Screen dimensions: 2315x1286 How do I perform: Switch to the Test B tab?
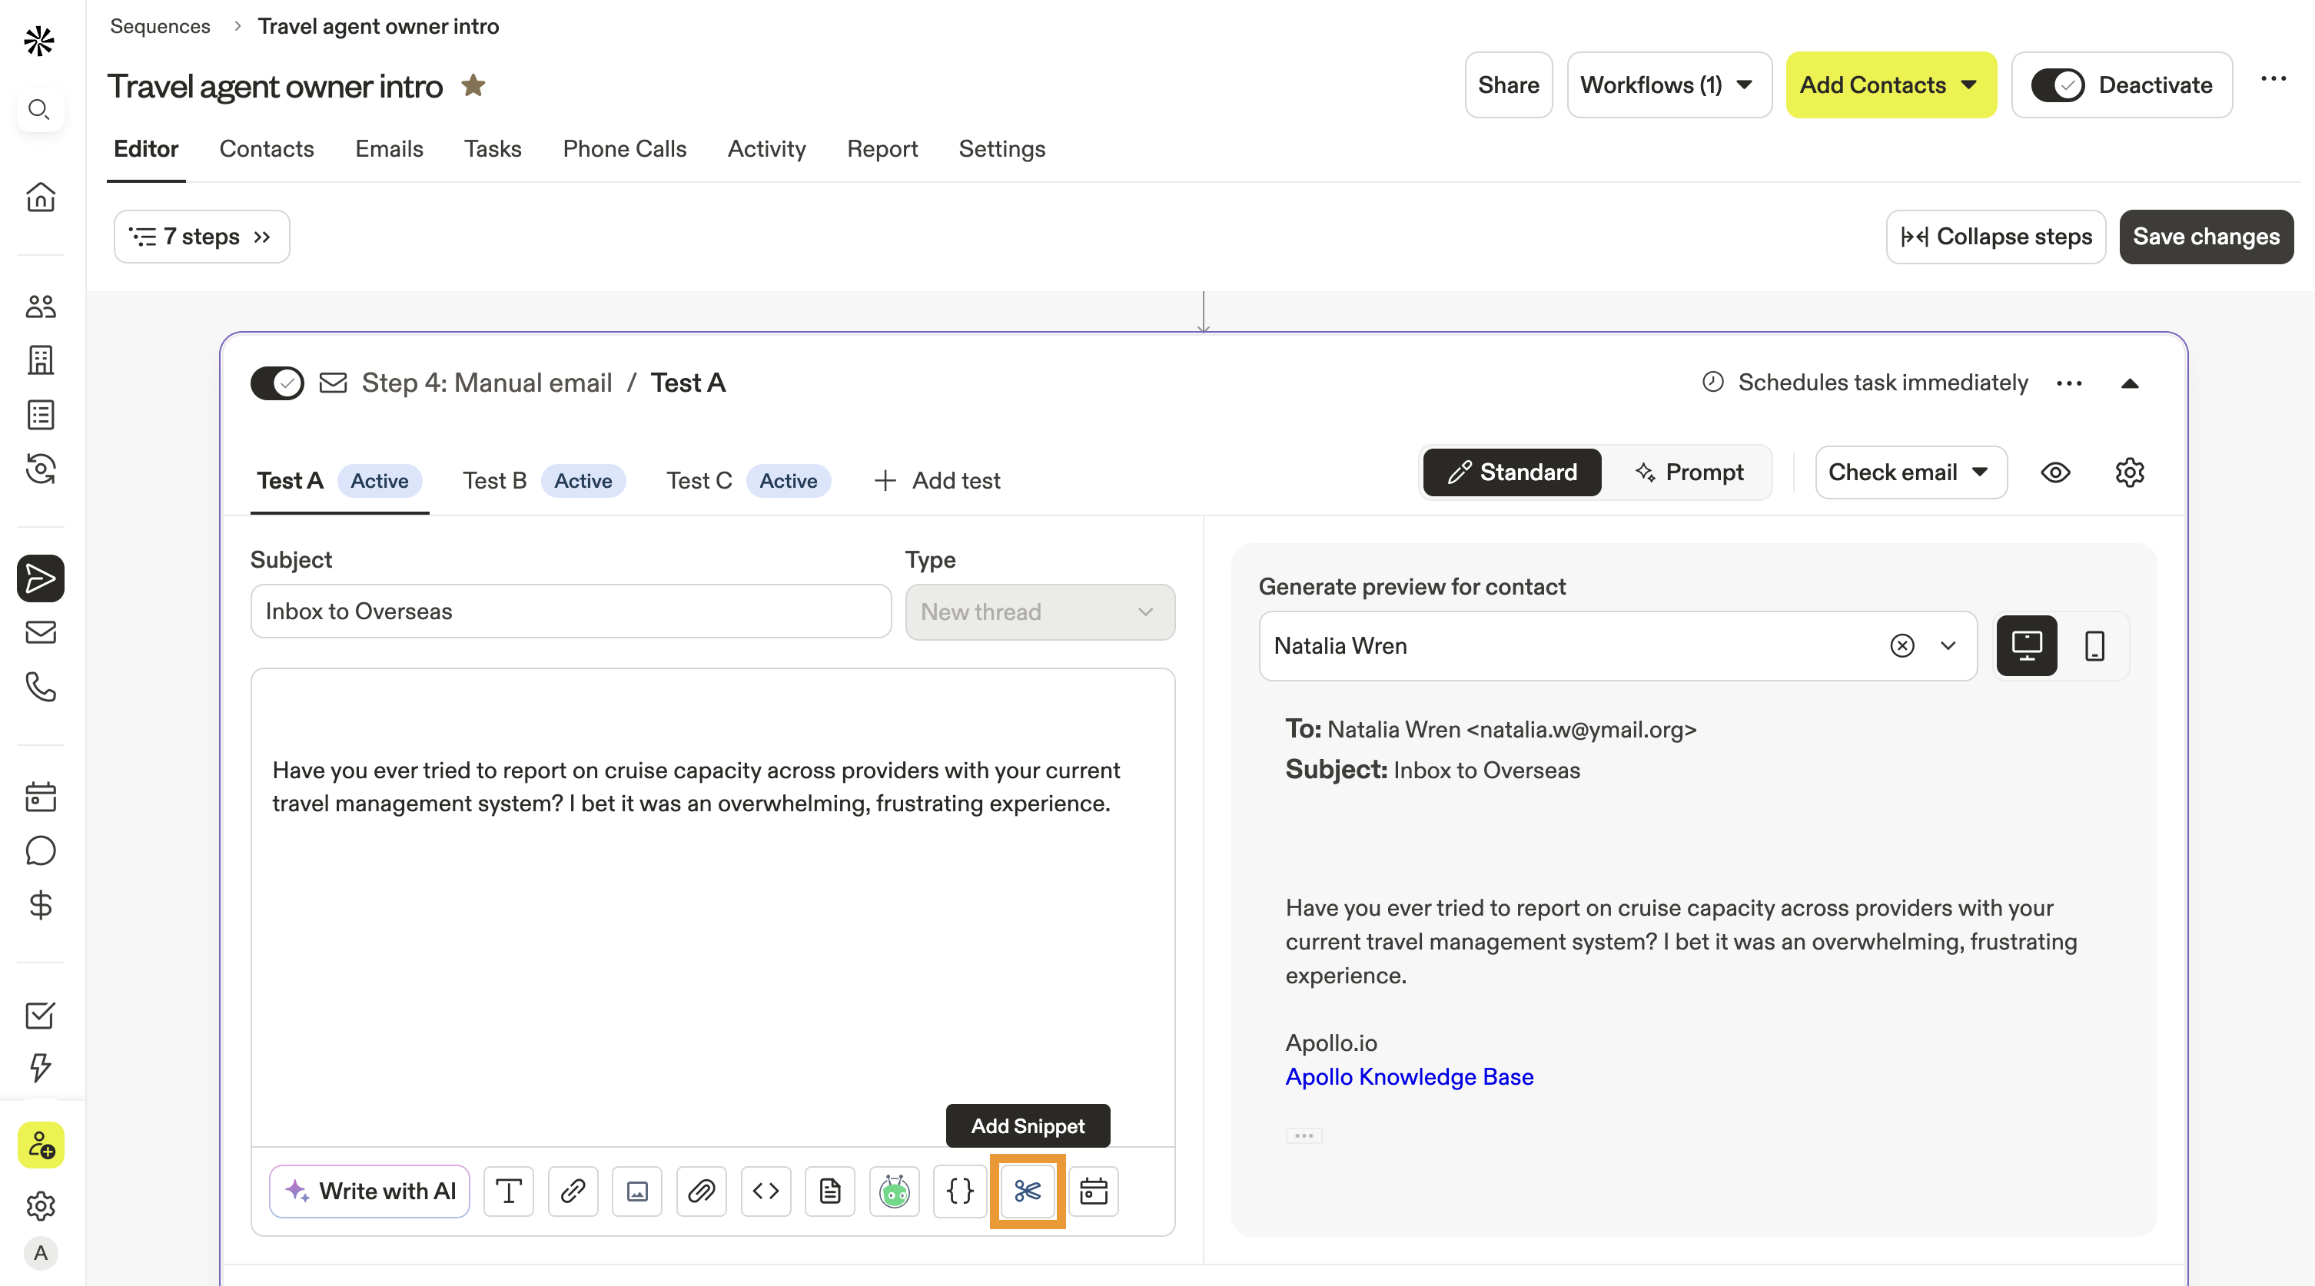pyautogui.click(x=494, y=480)
